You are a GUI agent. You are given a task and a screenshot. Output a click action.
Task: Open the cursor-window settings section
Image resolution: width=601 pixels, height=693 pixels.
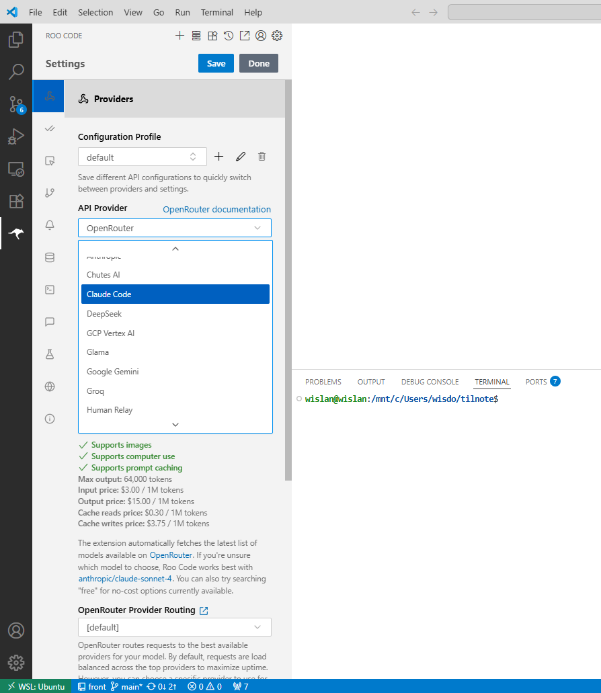click(50, 161)
